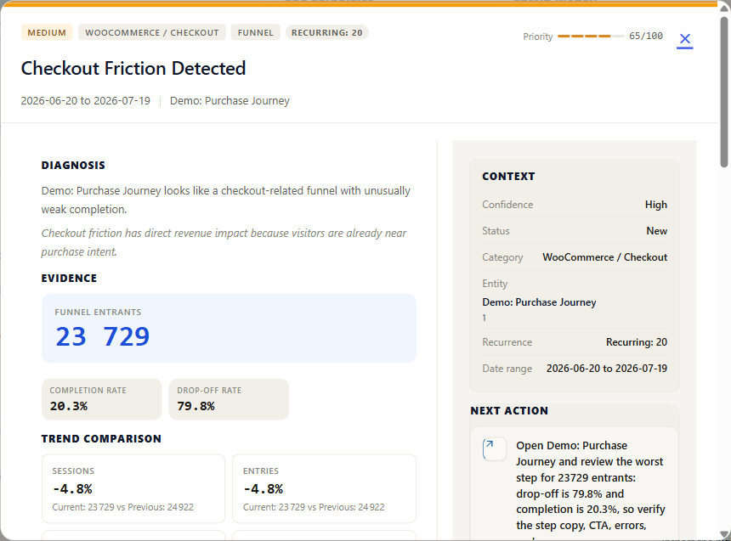The width and height of the screenshot is (731, 541).
Task: Close the Checkout Friction Detected dialog
Action: click(x=684, y=39)
